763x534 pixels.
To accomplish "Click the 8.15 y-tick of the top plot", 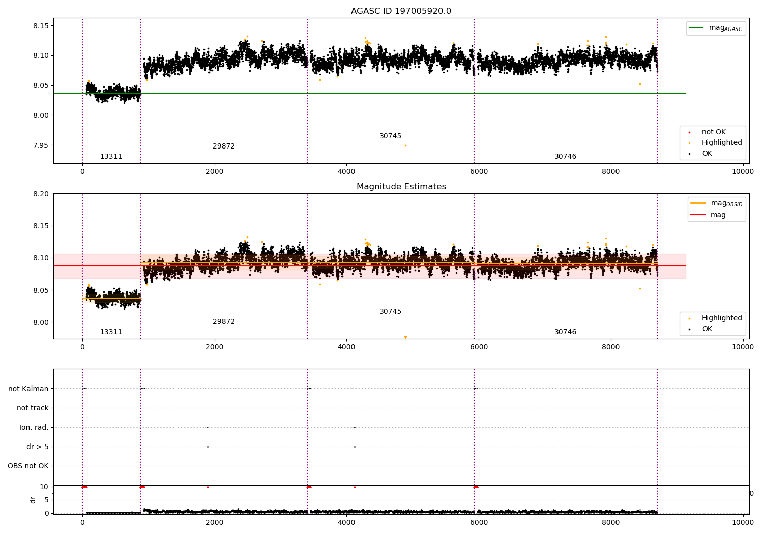I will click(x=40, y=26).
